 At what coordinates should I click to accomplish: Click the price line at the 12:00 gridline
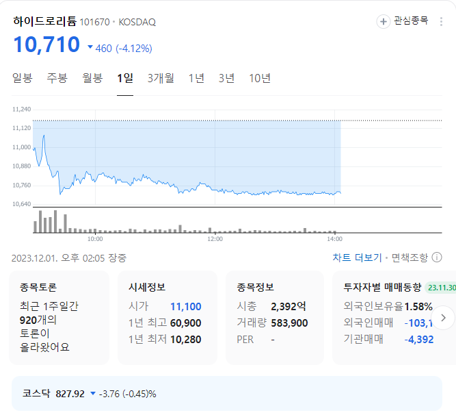(215, 190)
